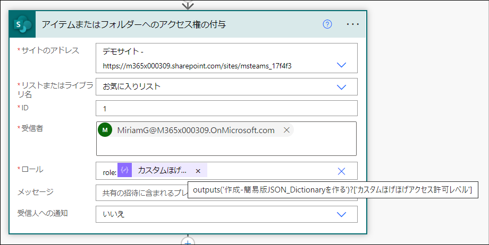This screenshot has height=245, width=489.
Task: Expand the list or library name dropdown
Action: [x=341, y=87]
